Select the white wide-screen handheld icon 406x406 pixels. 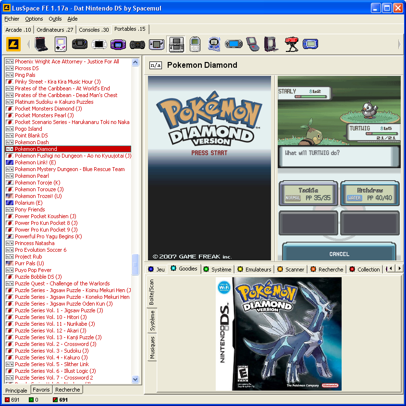99,44
